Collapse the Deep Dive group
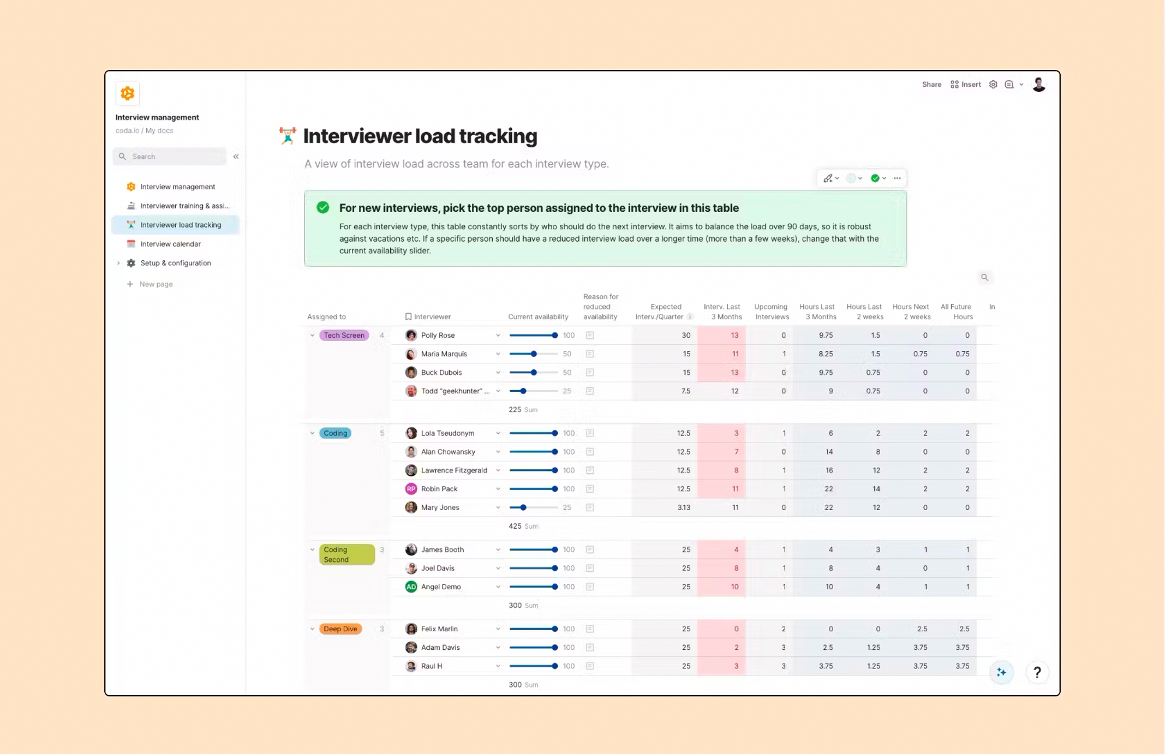Screen dimensions: 1165x754 tap(312, 629)
